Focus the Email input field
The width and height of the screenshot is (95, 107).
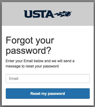pyautogui.click(x=48, y=79)
